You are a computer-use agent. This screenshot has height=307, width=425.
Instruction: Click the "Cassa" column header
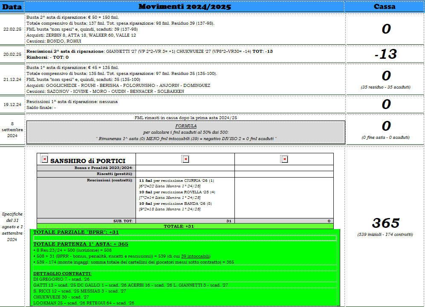pyautogui.click(x=385, y=7)
